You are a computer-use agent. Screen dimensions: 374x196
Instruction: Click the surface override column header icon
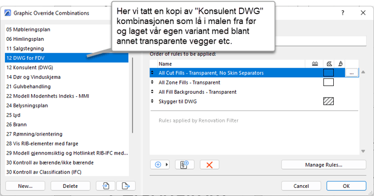[x=340, y=64]
